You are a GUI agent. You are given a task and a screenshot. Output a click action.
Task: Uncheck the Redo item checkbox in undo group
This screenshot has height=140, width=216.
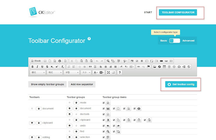(114, 126)
